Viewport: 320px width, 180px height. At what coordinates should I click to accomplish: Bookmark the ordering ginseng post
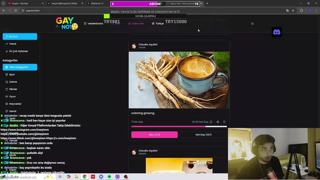(224, 122)
